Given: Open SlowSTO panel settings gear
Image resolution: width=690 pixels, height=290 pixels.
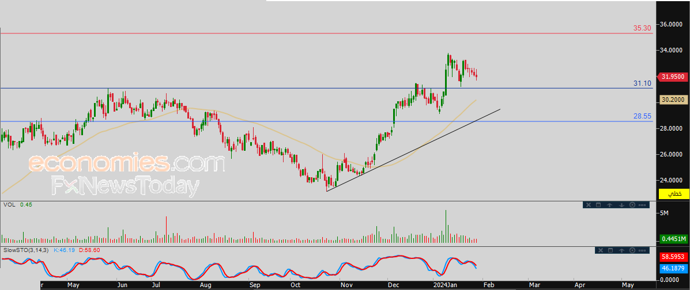Looking at the screenshot, I should [x=632, y=250].
